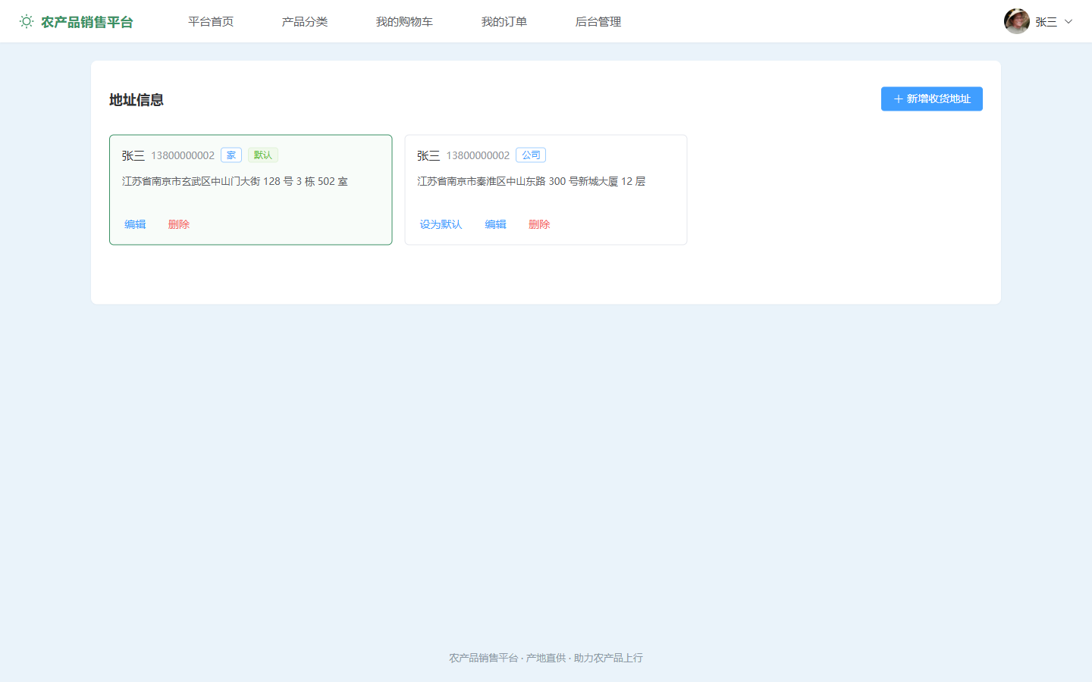The height and width of the screenshot is (682, 1092).
Task: Click the sun logo icon
Action: point(27,22)
